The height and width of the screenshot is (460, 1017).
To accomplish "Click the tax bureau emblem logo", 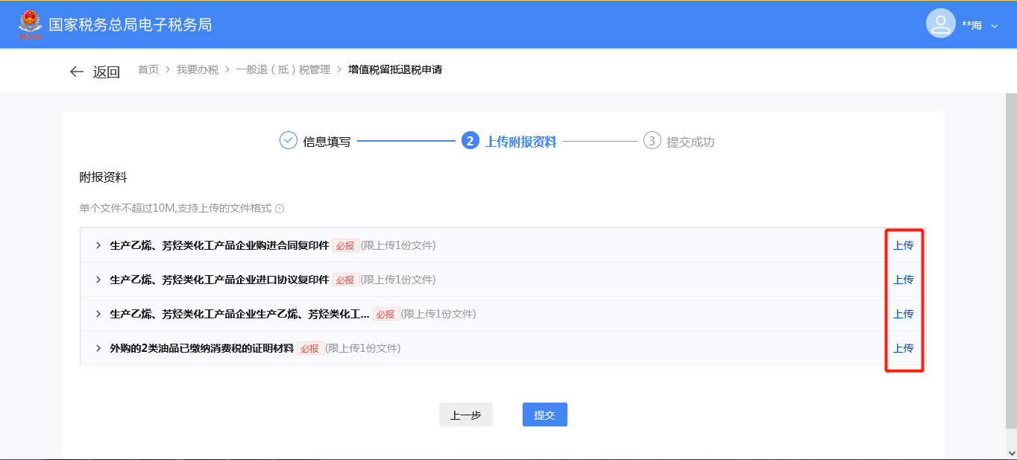I will [x=31, y=24].
